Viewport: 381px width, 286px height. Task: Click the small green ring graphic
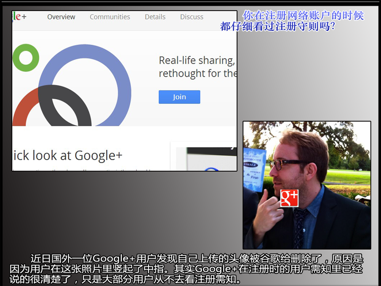[x=26, y=58]
